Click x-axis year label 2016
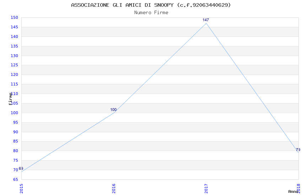Image resolution: width=302 pixels, height=195 pixels. click(x=114, y=189)
